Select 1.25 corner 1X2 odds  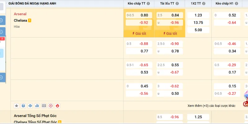coord(198,117)
